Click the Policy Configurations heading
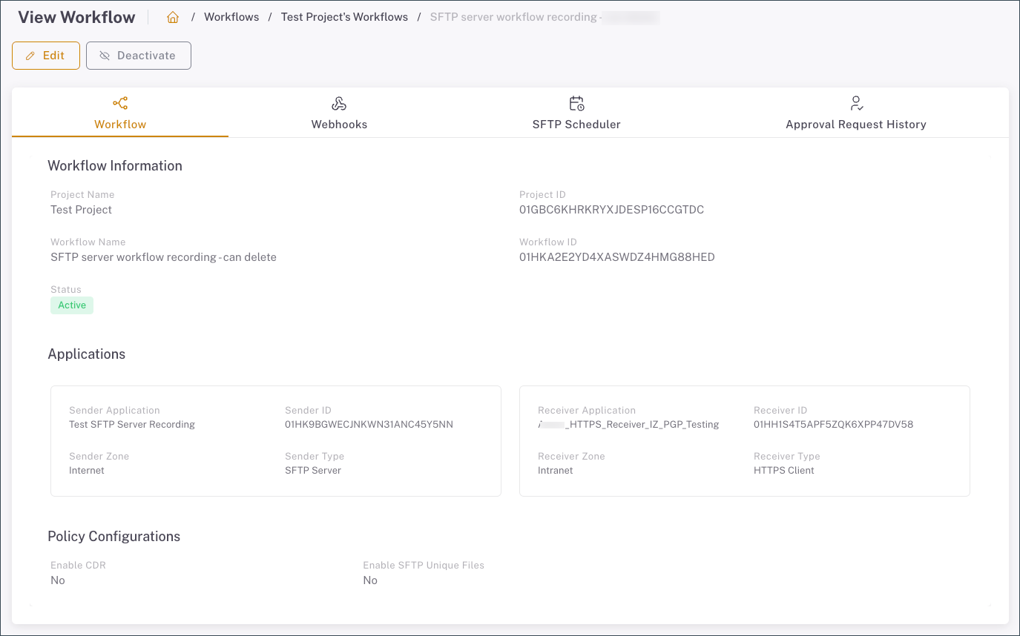The width and height of the screenshot is (1020, 636). 114,537
